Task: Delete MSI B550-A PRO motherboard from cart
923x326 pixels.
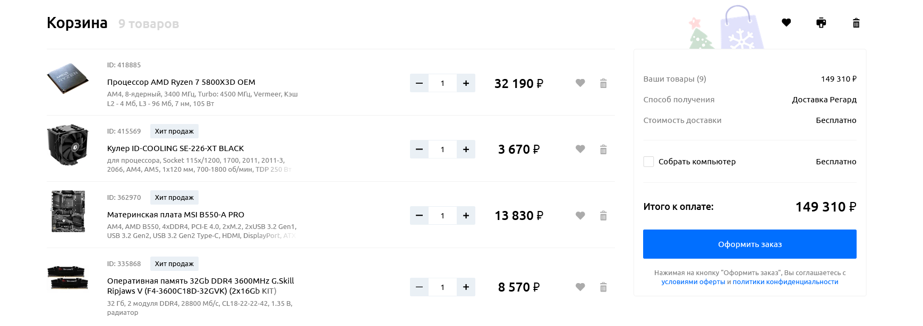Action: [603, 216]
